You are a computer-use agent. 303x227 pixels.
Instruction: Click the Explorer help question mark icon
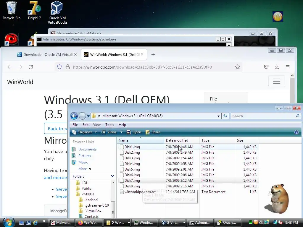click(x=296, y=132)
